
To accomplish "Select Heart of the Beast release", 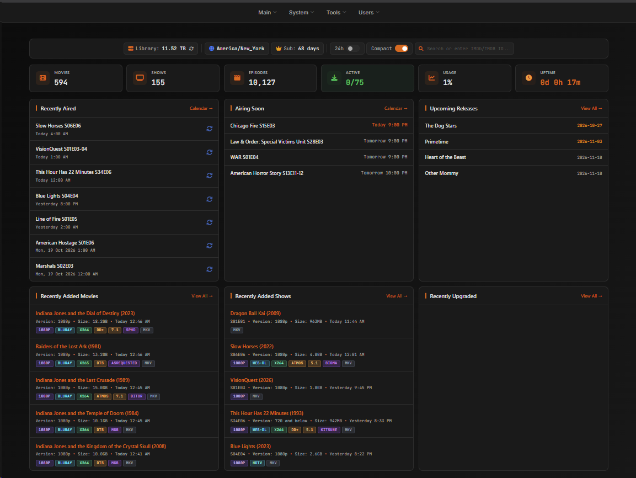I will (x=514, y=157).
